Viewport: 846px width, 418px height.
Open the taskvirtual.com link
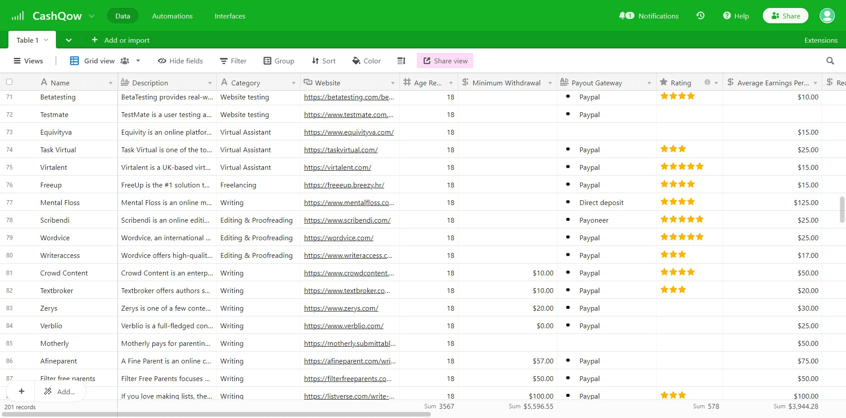(x=341, y=150)
